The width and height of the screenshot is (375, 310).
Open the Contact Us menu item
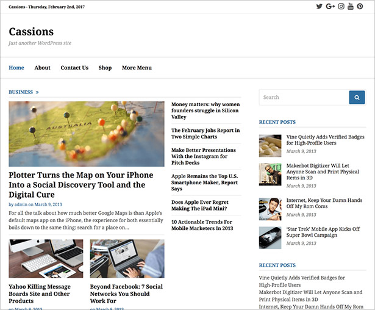coord(74,68)
